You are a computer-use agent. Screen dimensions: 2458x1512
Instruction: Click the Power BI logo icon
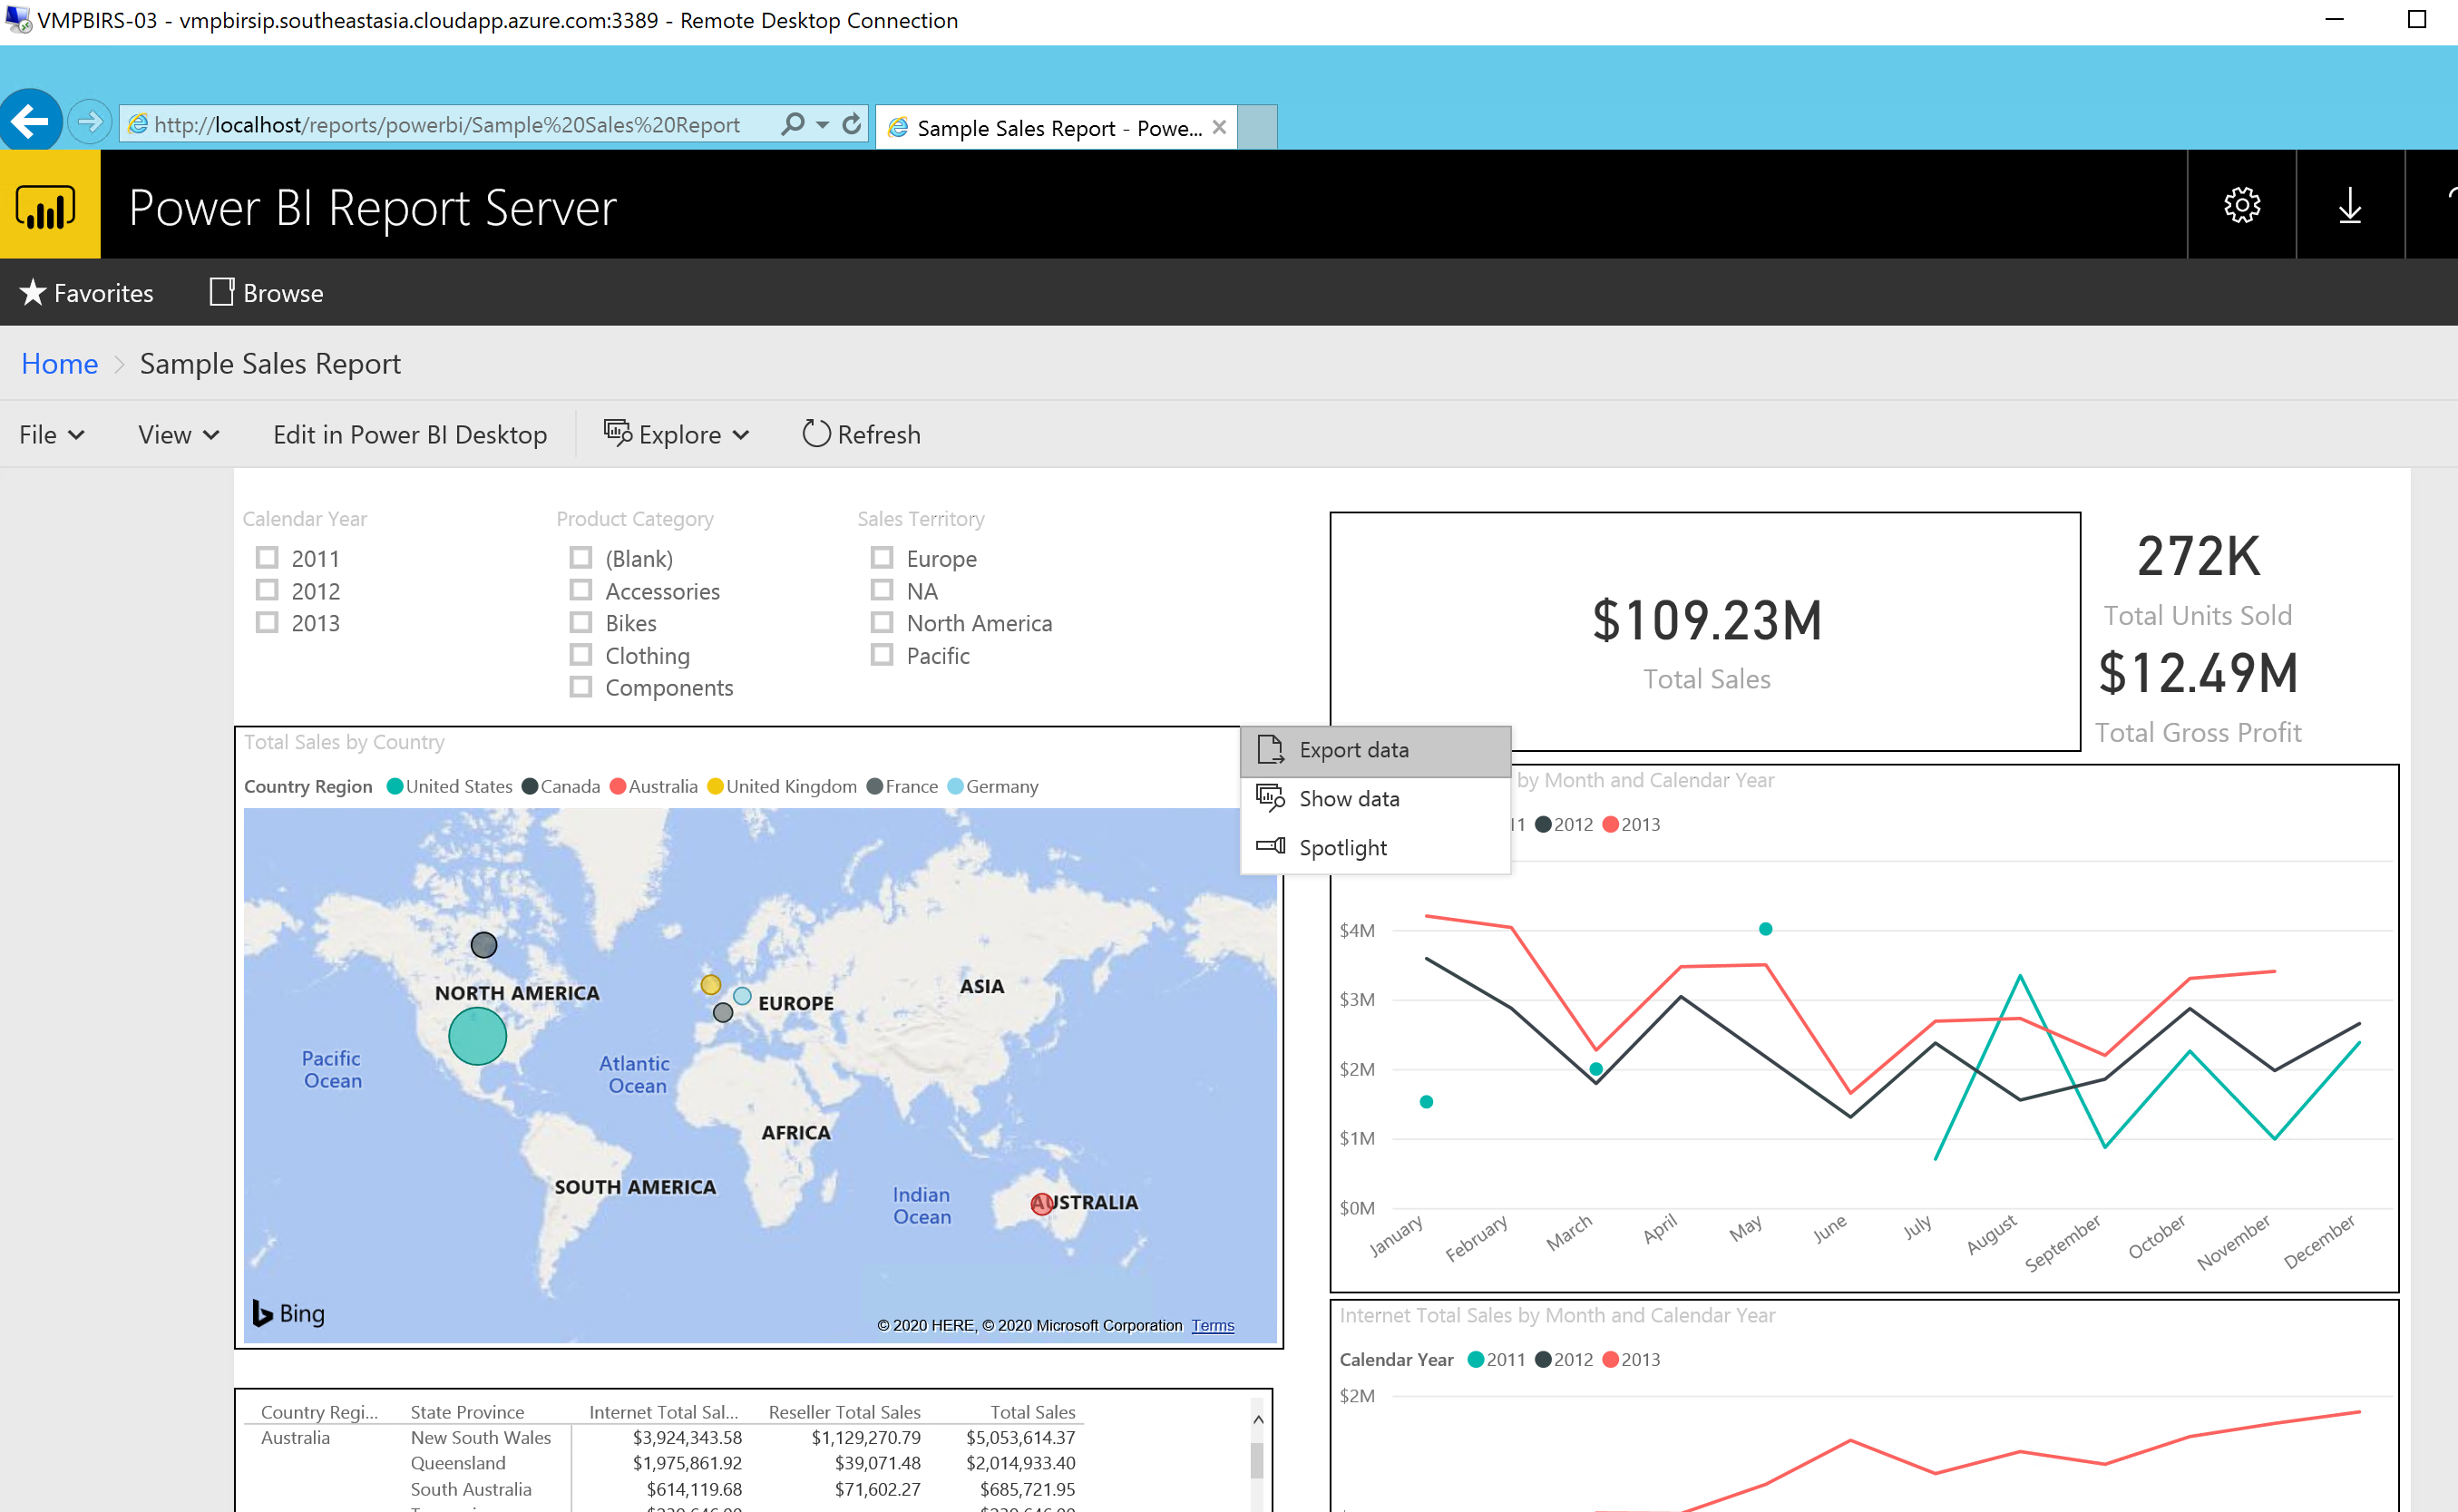click(x=46, y=207)
